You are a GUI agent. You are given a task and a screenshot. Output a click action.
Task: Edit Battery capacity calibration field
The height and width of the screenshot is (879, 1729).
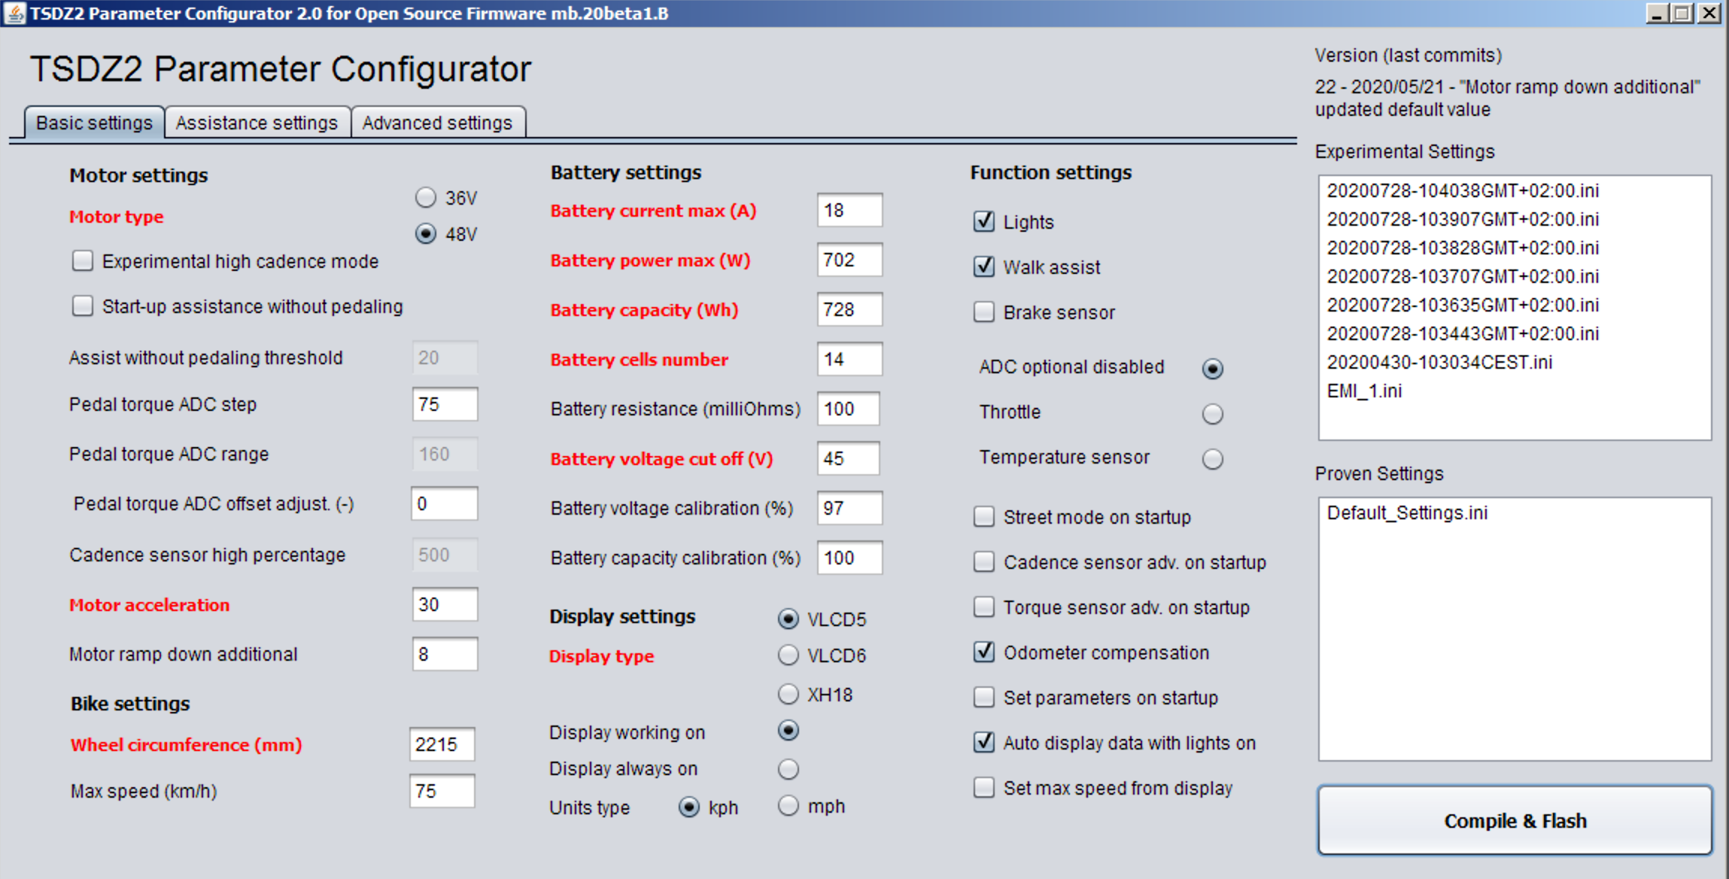(x=849, y=558)
